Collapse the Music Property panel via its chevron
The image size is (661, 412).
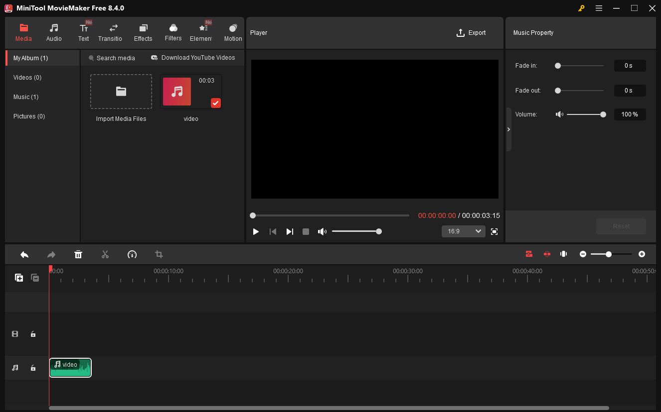(508, 129)
